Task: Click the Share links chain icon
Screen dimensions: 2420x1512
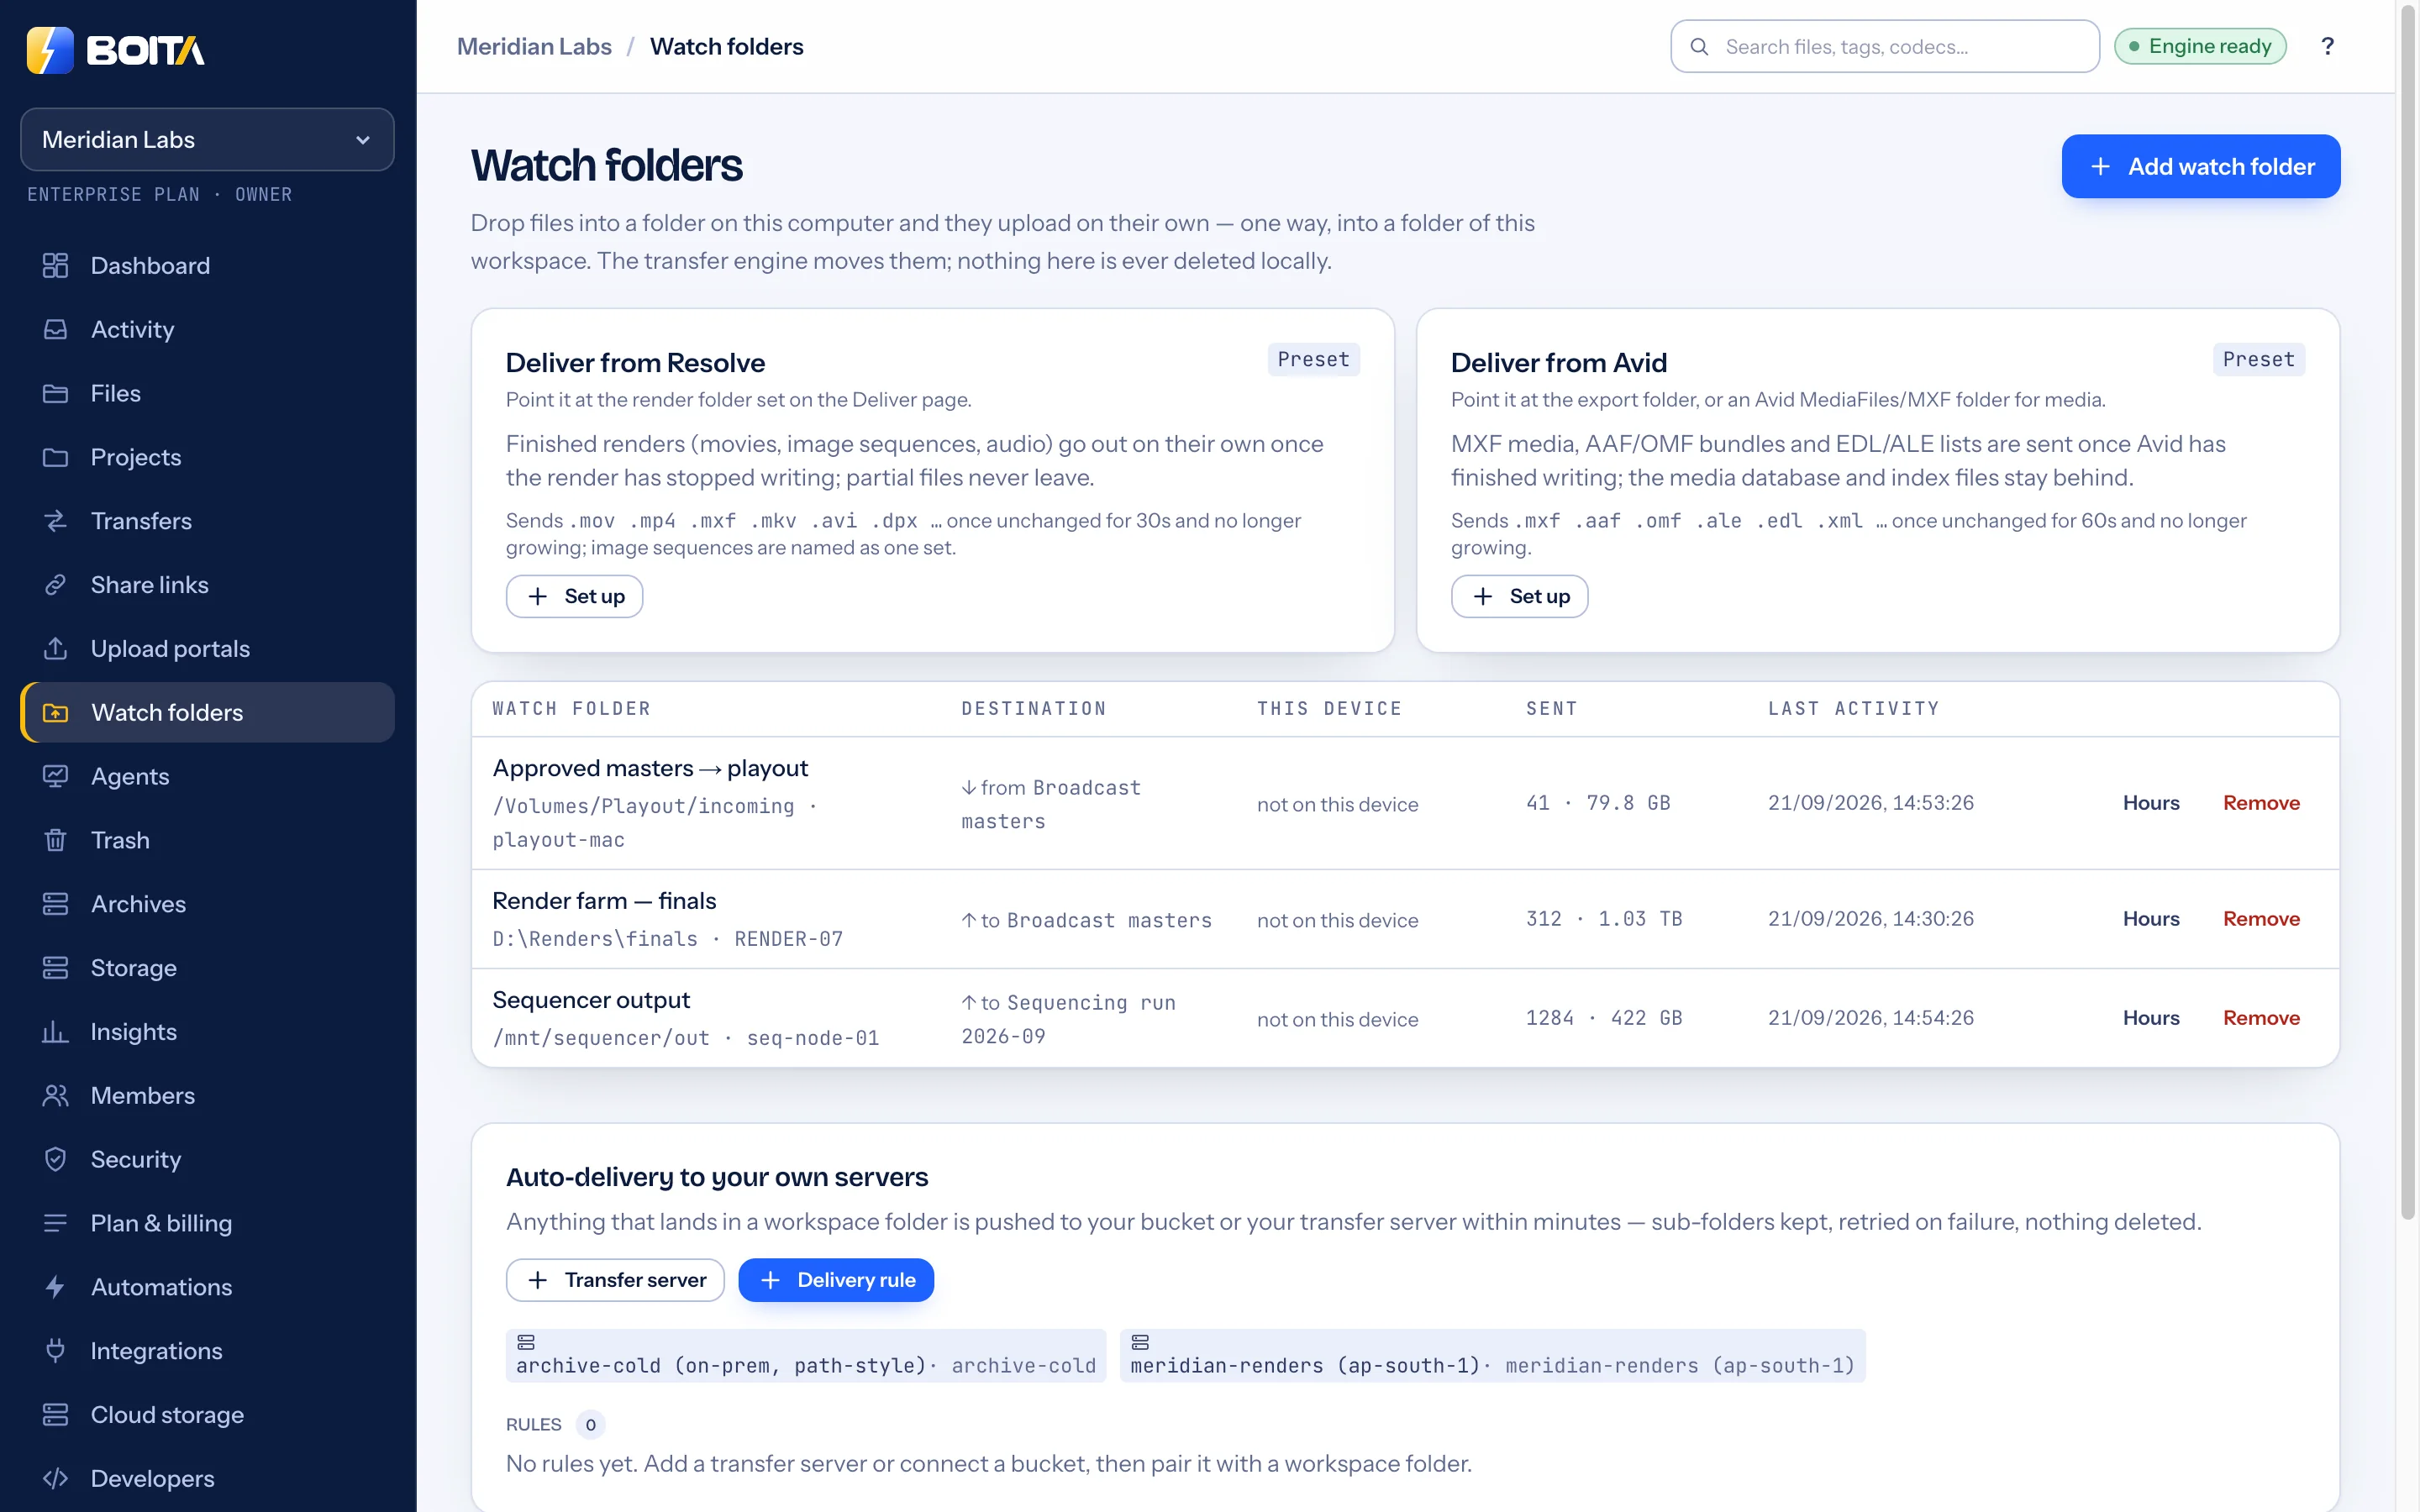Action: (x=55, y=585)
